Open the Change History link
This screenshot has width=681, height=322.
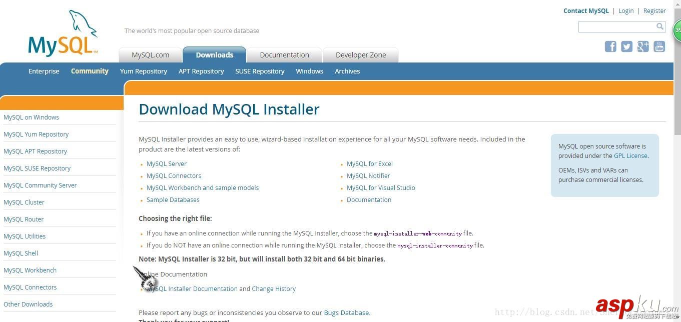point(274,288)
